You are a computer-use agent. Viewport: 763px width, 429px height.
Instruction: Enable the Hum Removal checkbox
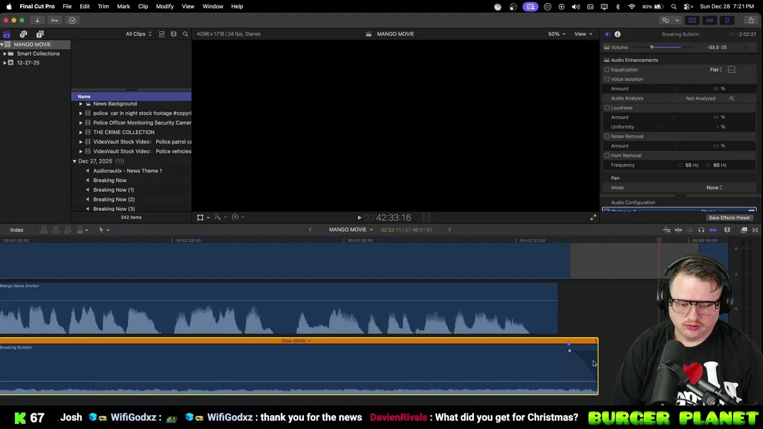[x=607, y=156]
